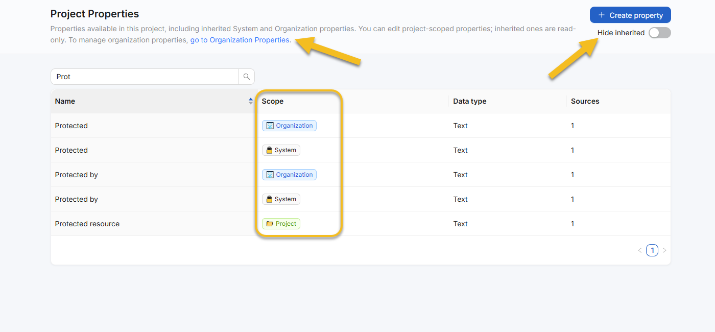The width and height of the screenshot is (715, 332).
Task: Click the search magnifier icon
Action: [x=247, y=77]
